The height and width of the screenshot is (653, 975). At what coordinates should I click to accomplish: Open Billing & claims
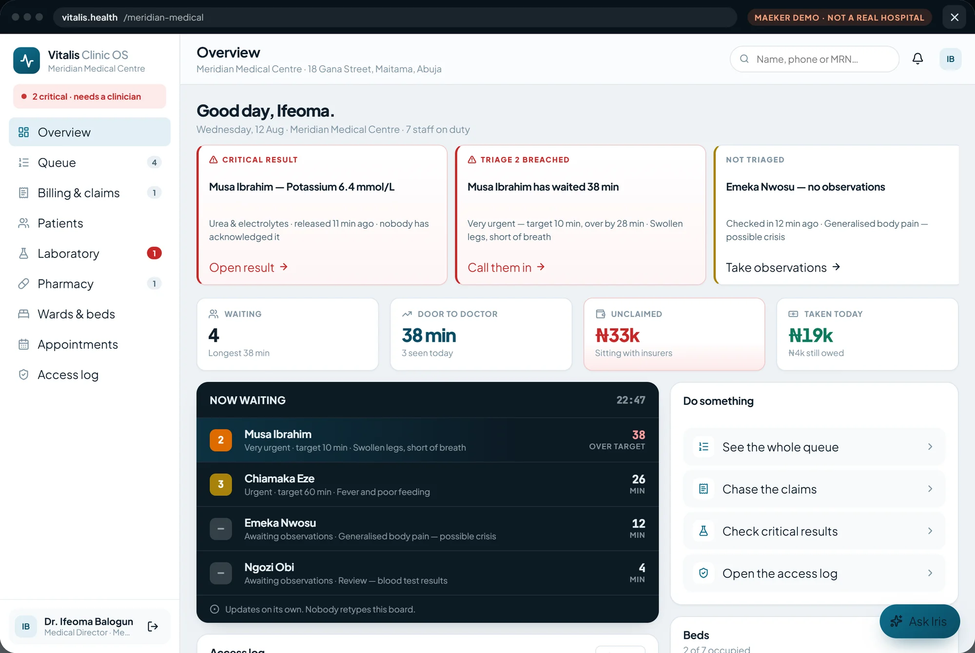90,193
